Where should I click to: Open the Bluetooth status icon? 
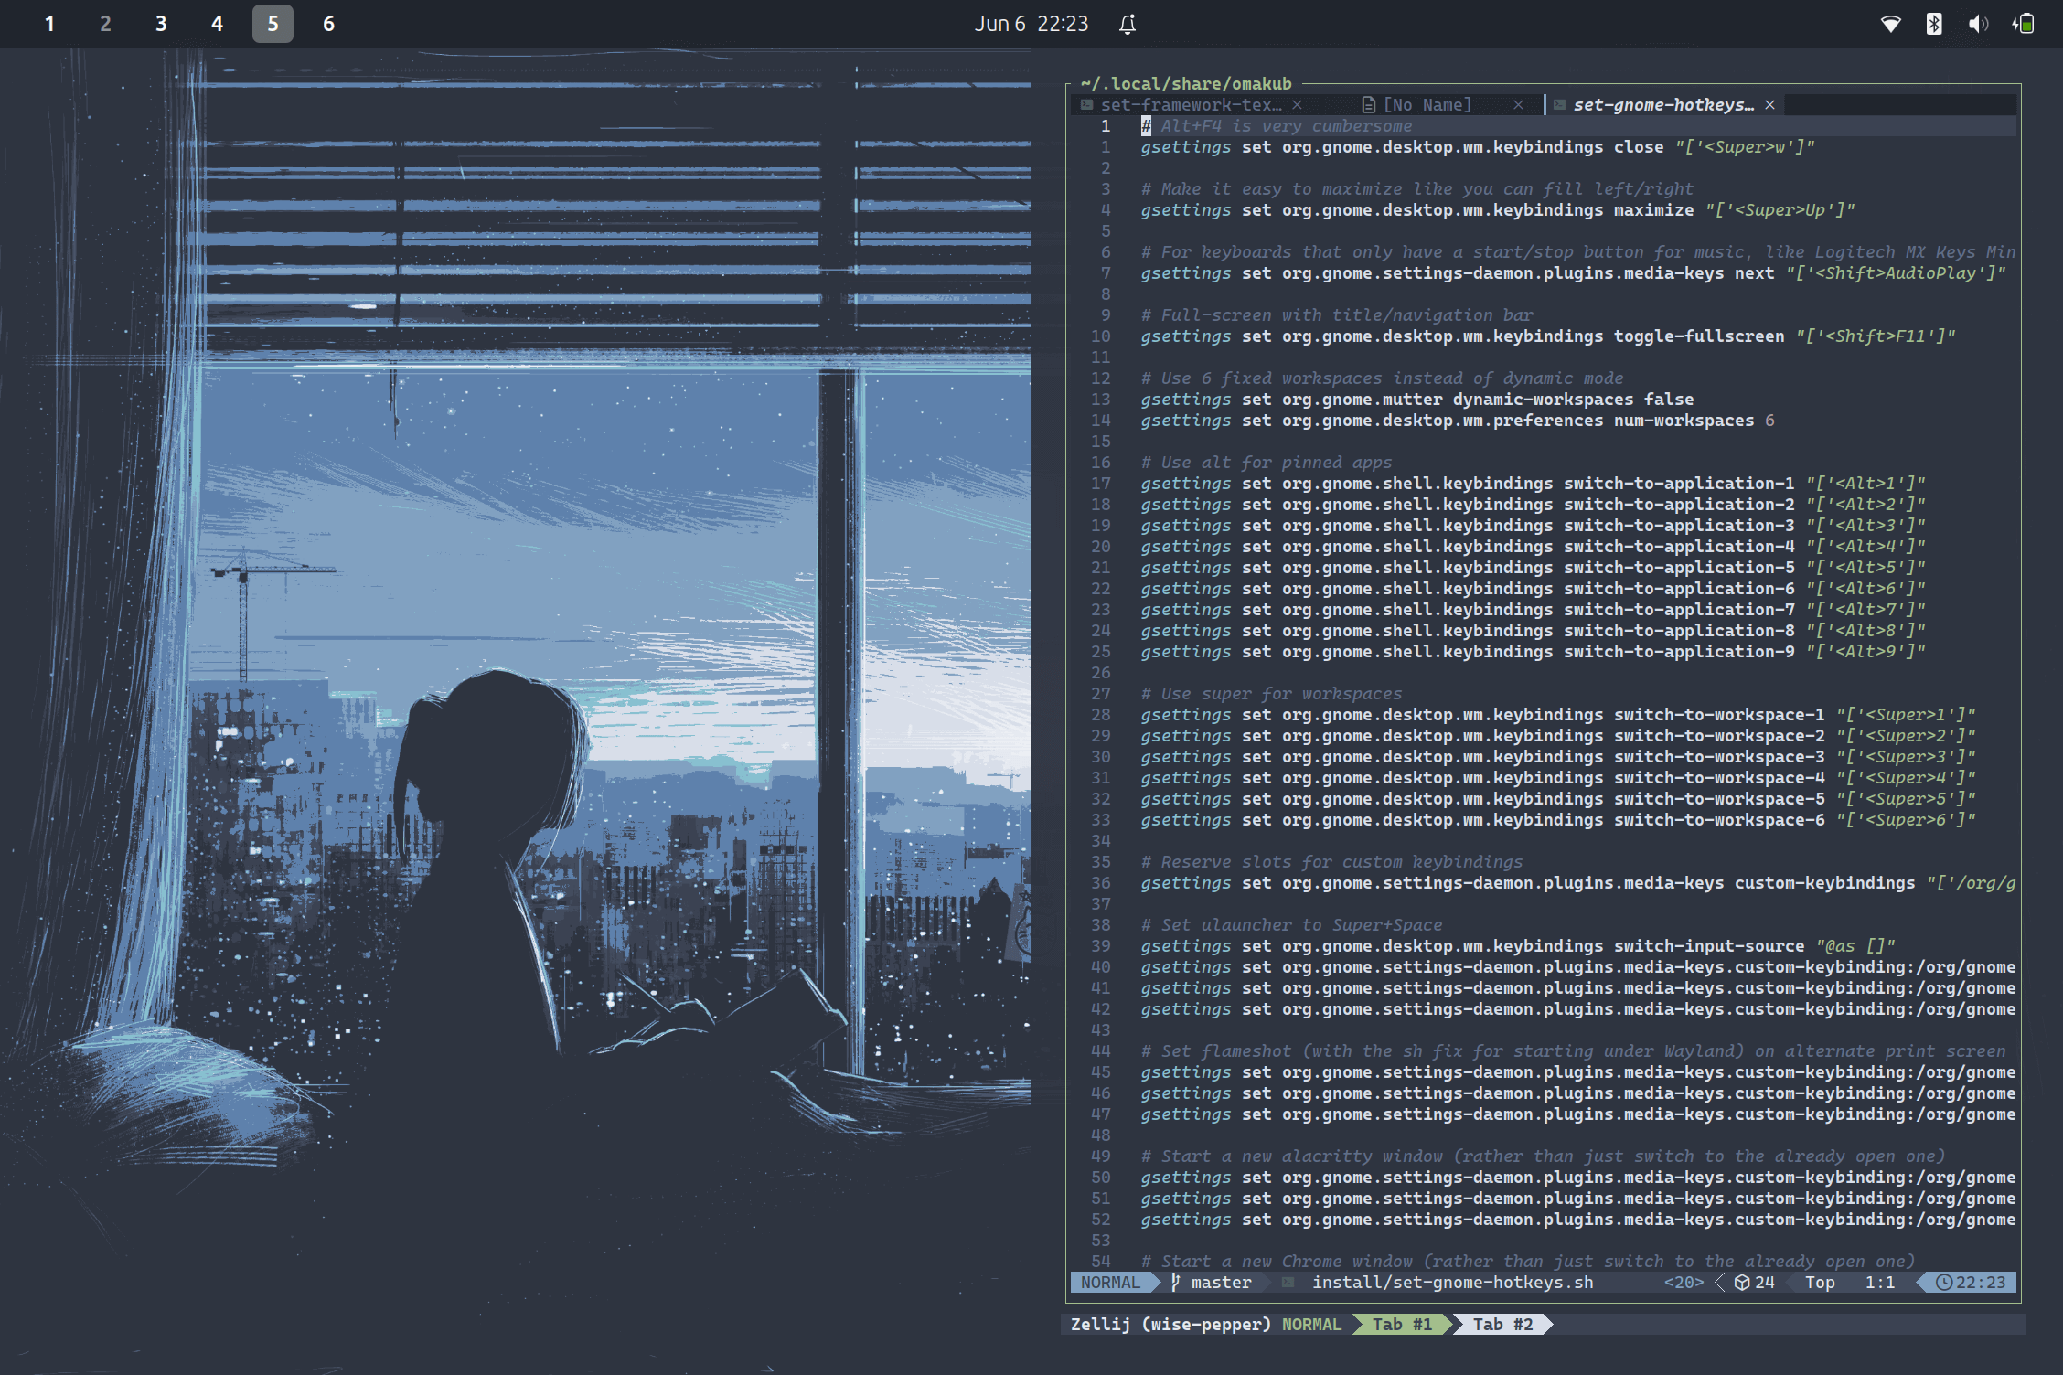[x=1933, y=24]
